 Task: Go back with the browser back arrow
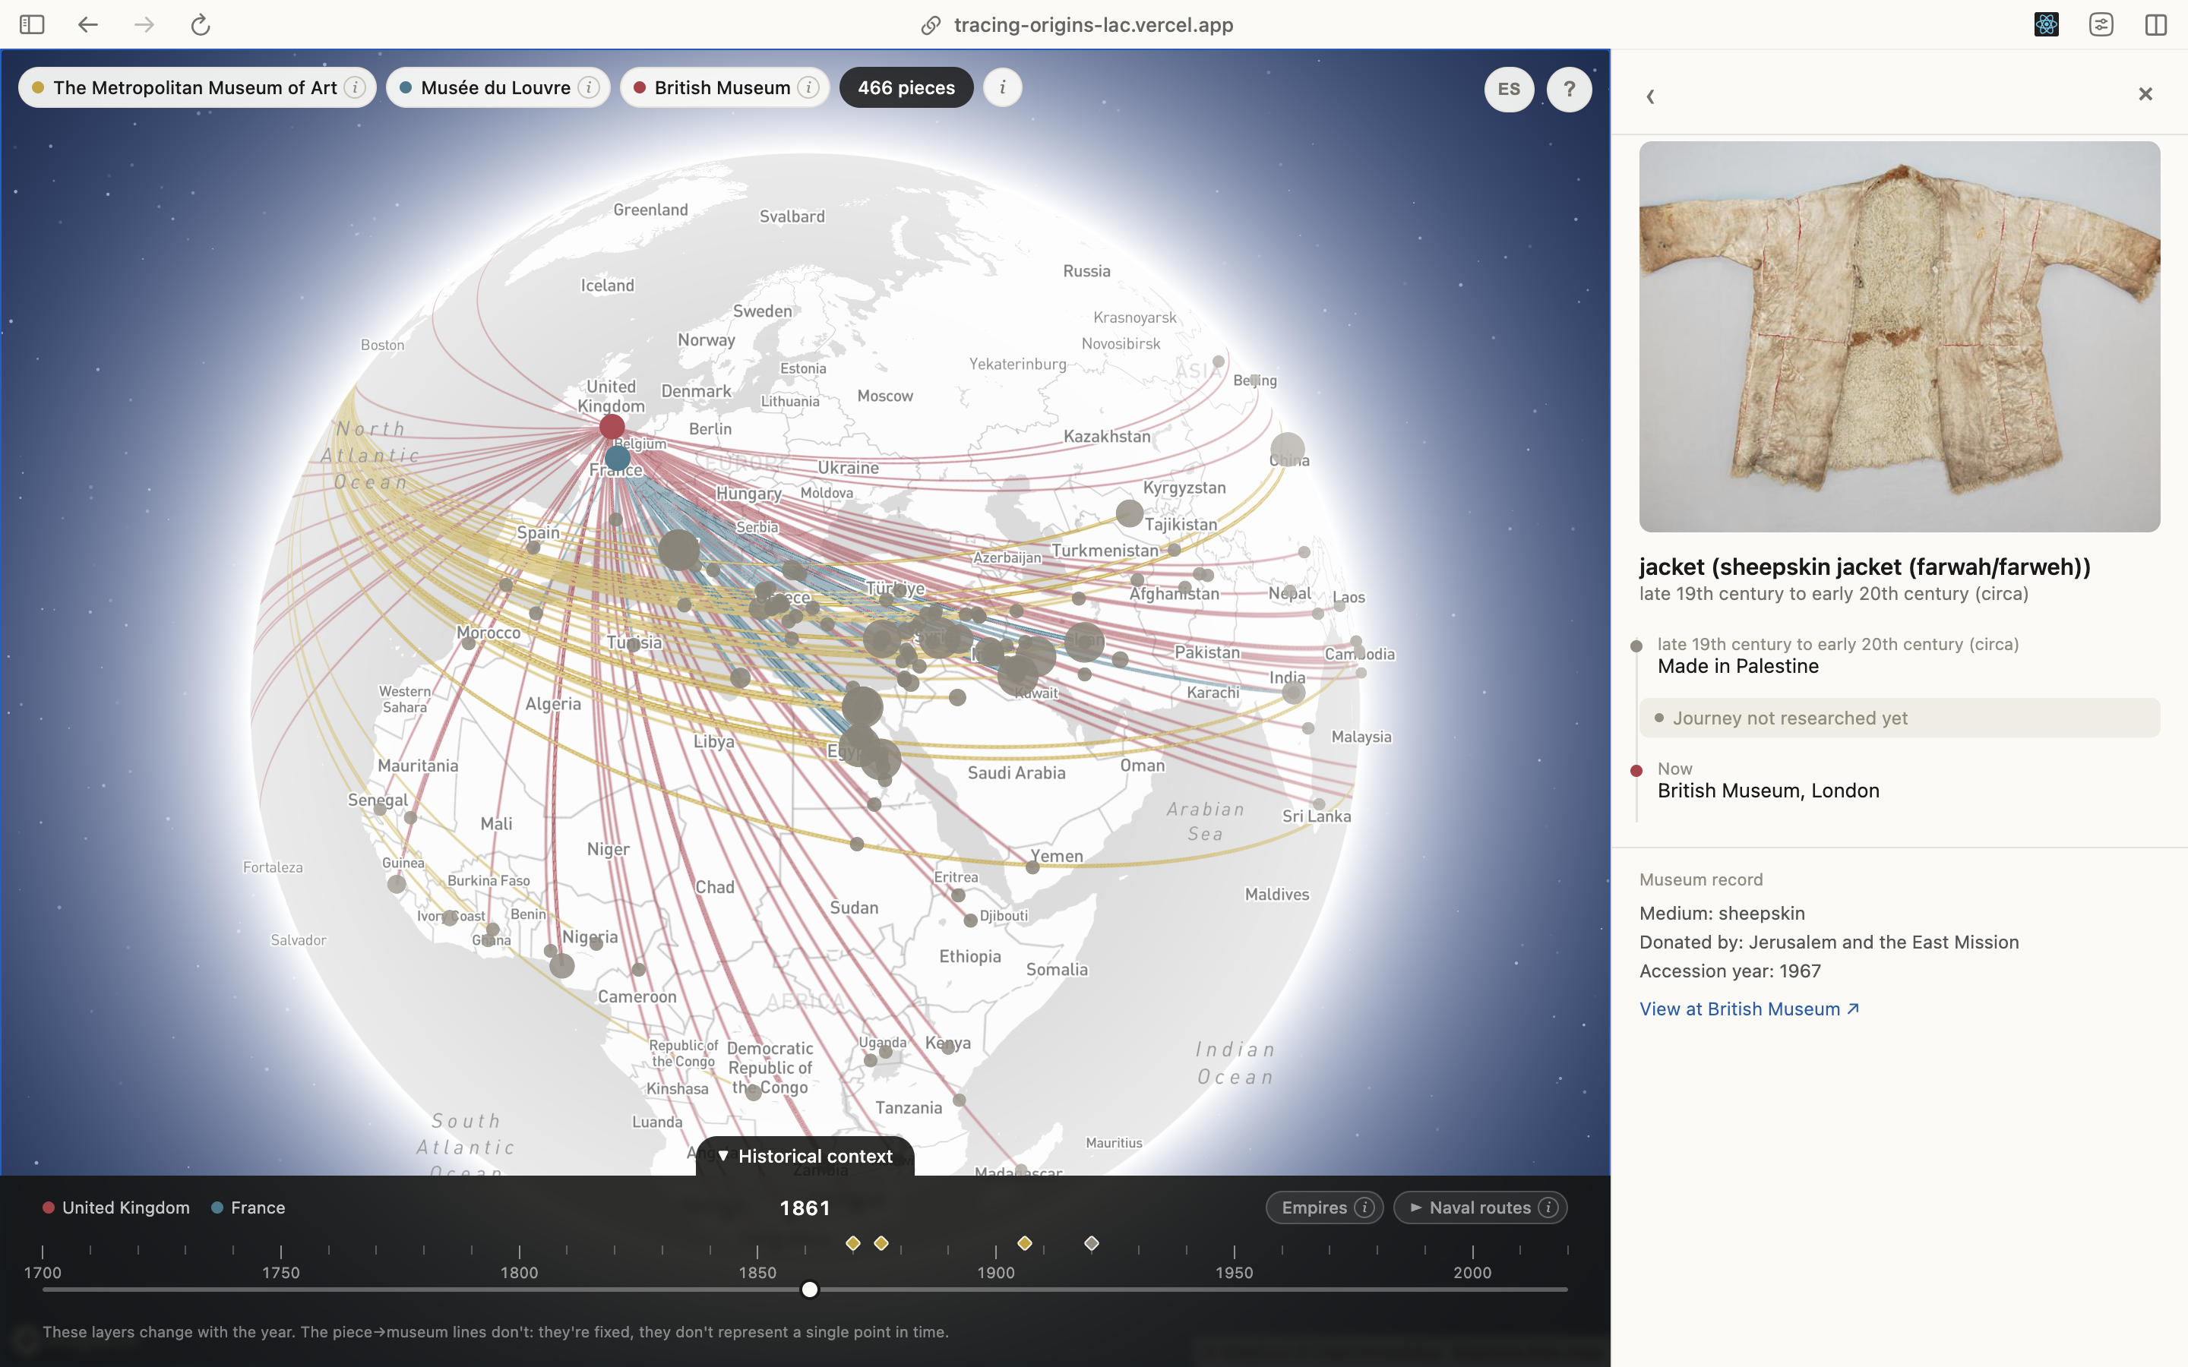tap(87, 24)
